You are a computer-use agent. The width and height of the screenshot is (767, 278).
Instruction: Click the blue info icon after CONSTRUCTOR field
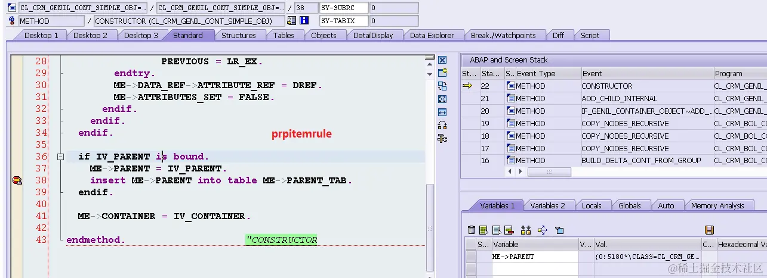[304, 21]
